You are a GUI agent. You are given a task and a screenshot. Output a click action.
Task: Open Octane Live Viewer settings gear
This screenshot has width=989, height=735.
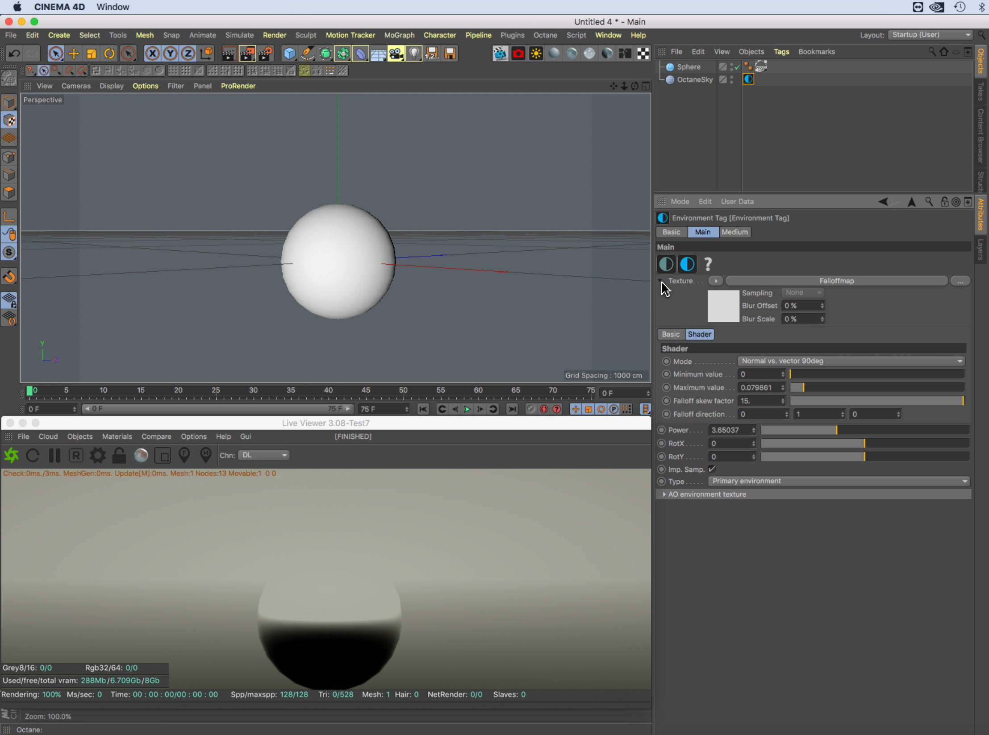(97, 455)
